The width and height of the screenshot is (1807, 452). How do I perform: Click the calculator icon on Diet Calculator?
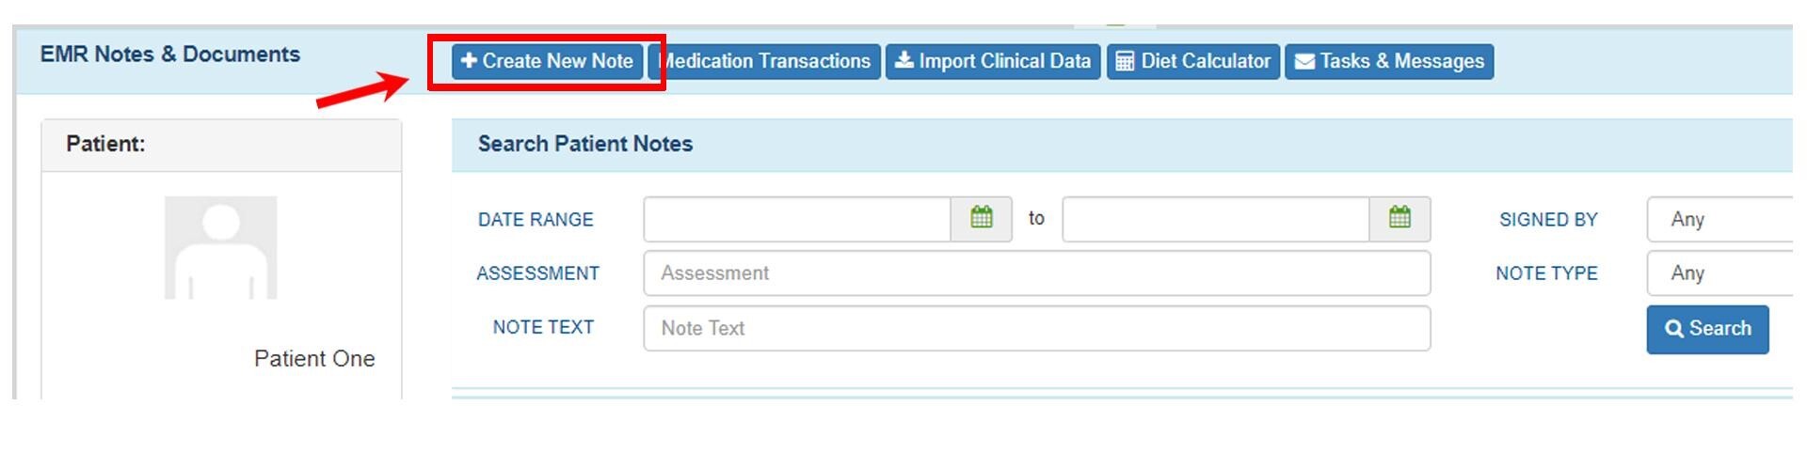(x=1125, y=62)
